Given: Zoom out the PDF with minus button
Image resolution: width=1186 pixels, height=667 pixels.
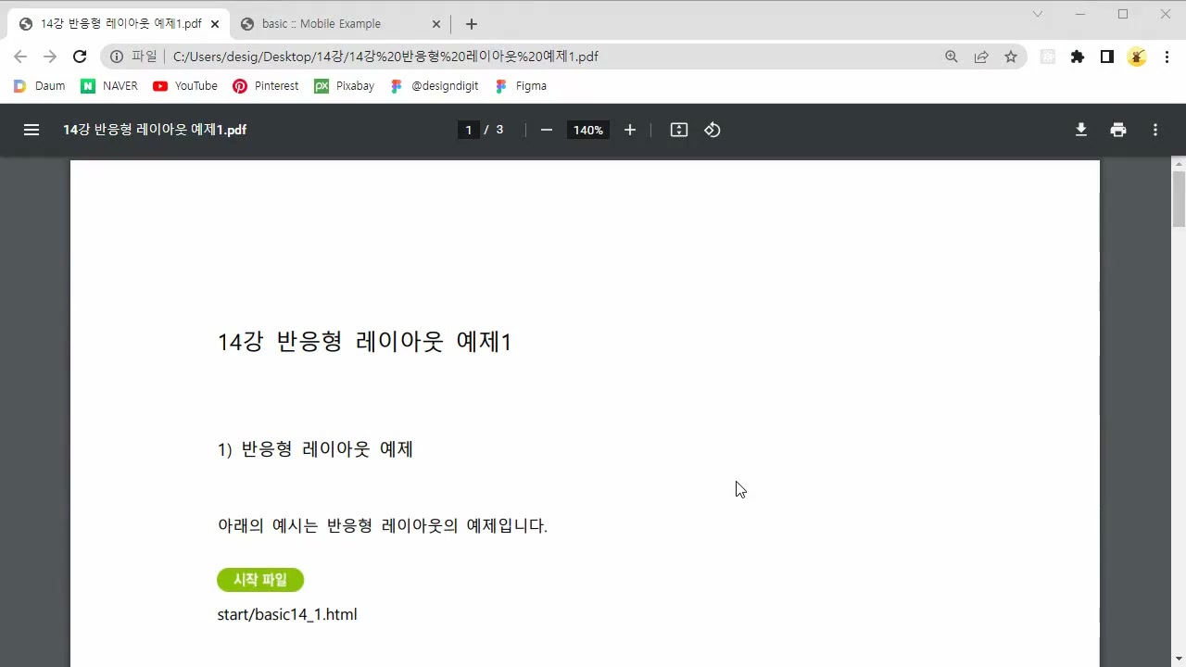Looking at the screenshot, I should click(x=547, y=130).
